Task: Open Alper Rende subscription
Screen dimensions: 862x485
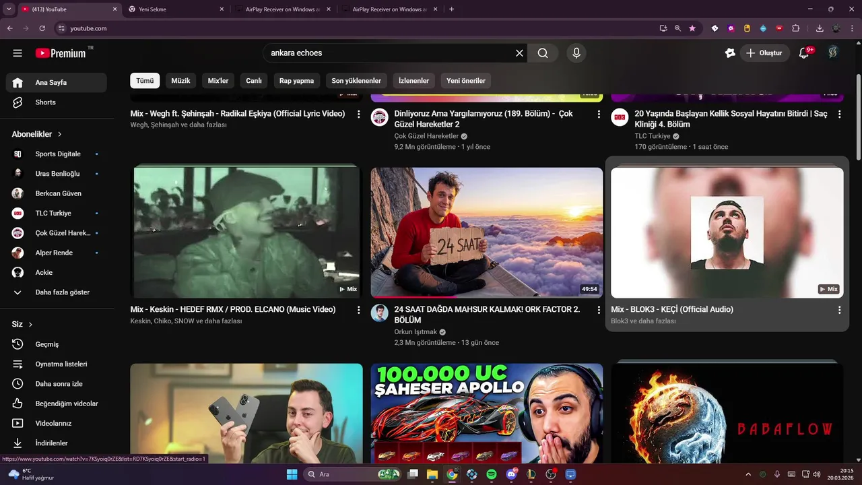Action: pos(57,253)
